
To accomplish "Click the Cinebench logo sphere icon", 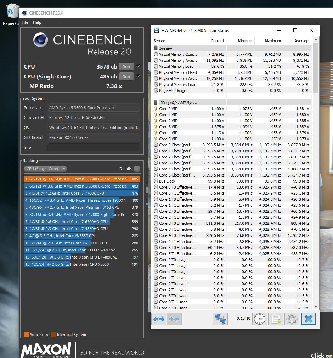I will pyautogui.click(x=40, y=40).
